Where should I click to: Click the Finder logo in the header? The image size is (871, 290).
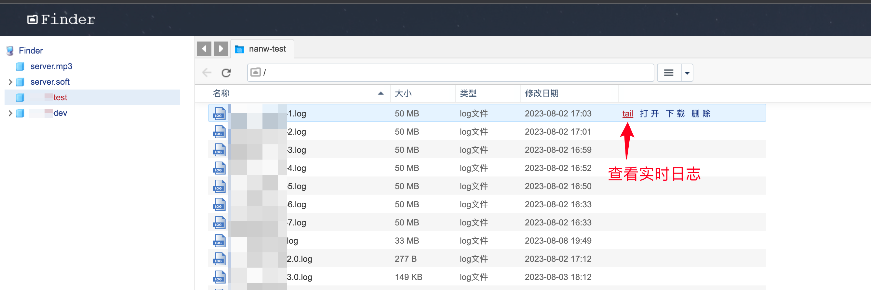click(61, 19)
